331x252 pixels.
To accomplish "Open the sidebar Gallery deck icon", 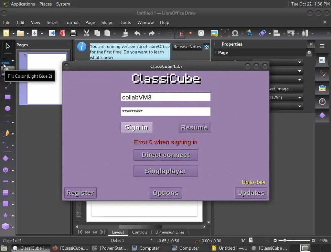I will (x=322, y=87).
